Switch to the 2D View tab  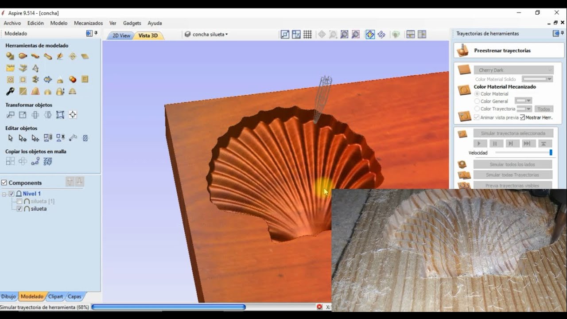(121, 35)
